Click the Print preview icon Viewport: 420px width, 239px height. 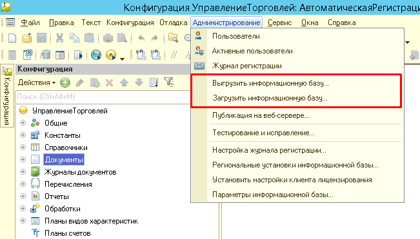click(122, 38)
